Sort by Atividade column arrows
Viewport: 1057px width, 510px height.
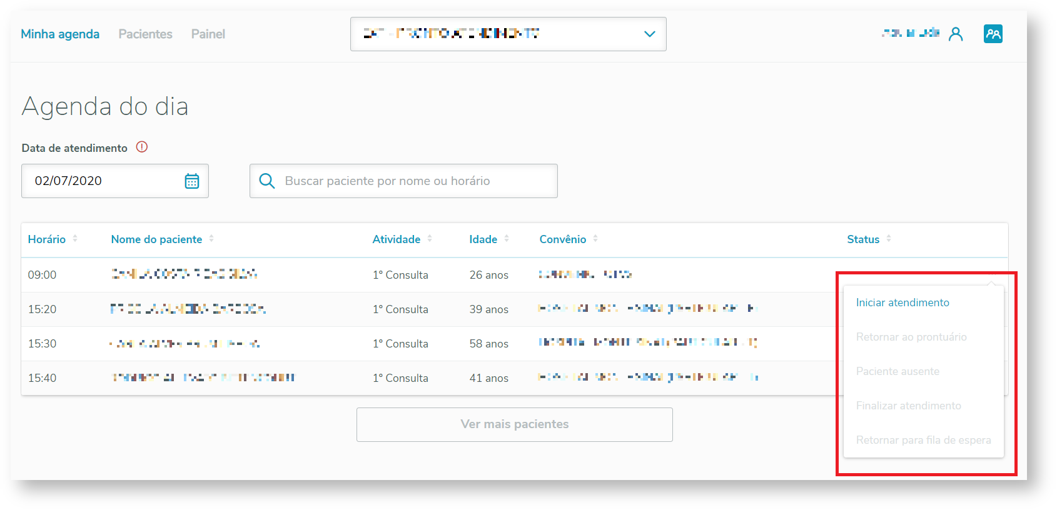coord(430,239)
